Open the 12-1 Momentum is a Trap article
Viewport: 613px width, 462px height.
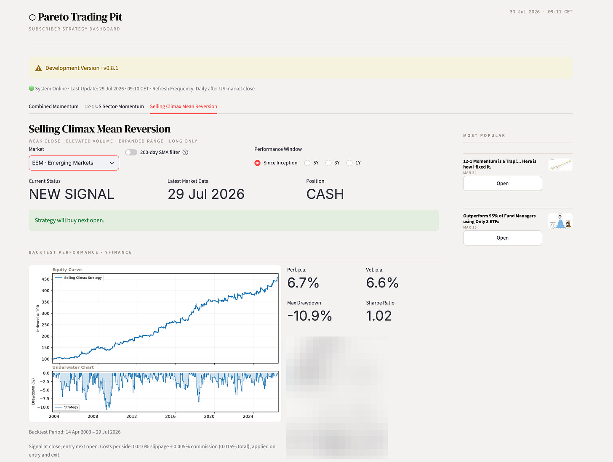coord(502,183)
